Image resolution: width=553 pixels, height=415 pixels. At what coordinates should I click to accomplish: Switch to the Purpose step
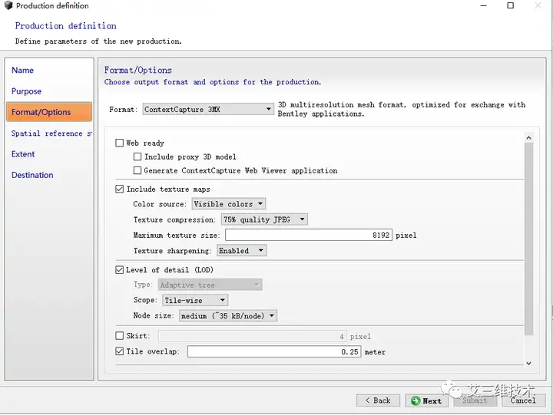coord(26,91)
